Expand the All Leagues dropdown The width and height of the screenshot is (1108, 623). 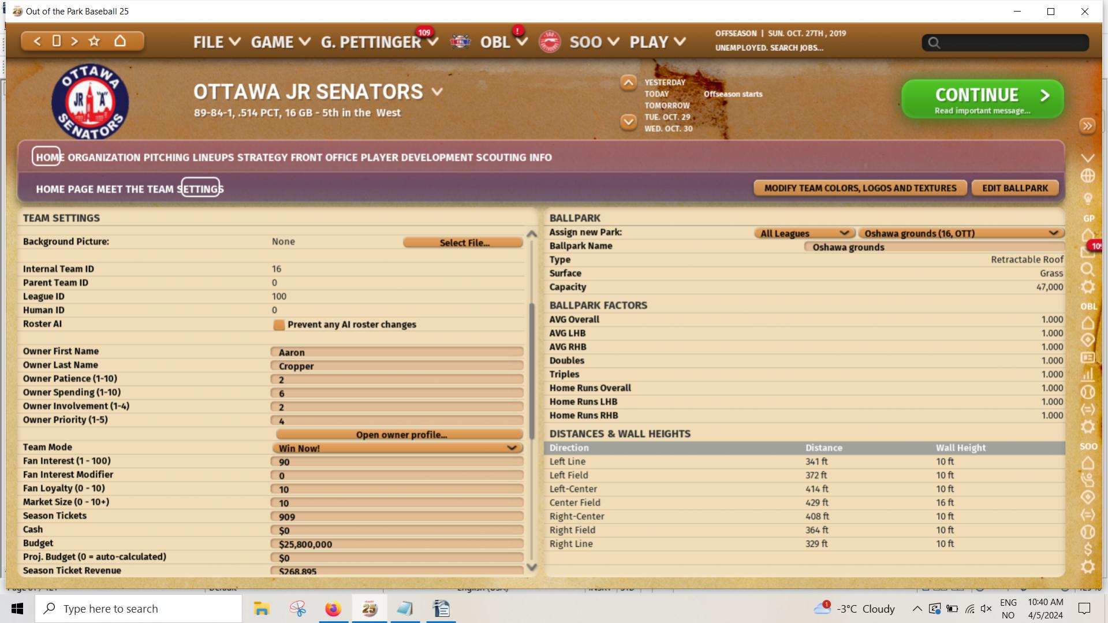click(803, 233)
